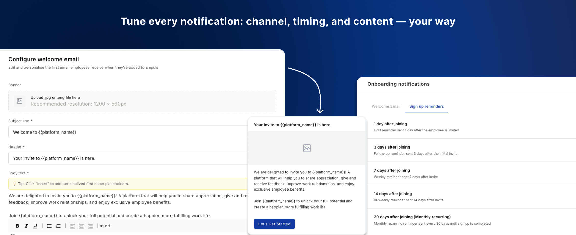Click 'Follow-up reminder sent 3 days' description
The height and width of the screenshot is (235, 576).
pyautogui.click(x=415, y=154)
